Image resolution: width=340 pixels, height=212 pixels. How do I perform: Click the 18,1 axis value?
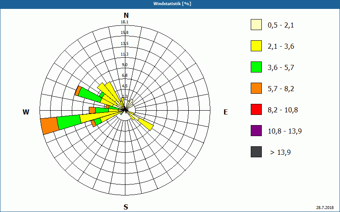(125, 22)
